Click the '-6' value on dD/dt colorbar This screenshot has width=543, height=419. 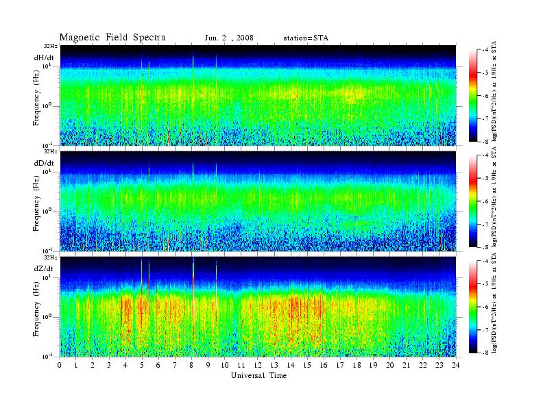click(485, 201)
